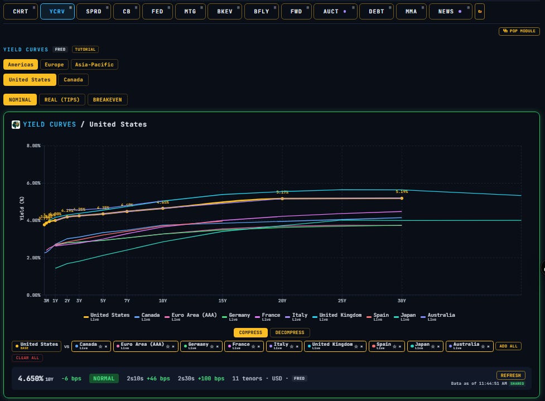
Task: Open the CHRT tab's corner menu
Action: tap(33, 7)
